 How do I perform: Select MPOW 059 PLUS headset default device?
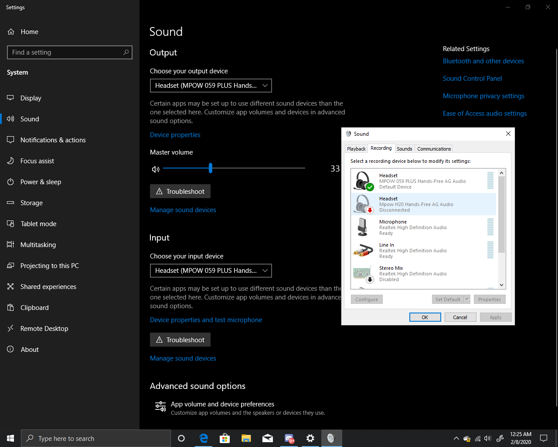(x=423, y=181)
